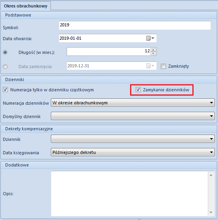Open calendar picker for Data otwarcia
The height and width of the screenshot is (220, 218).
click(x=150, y=38)
